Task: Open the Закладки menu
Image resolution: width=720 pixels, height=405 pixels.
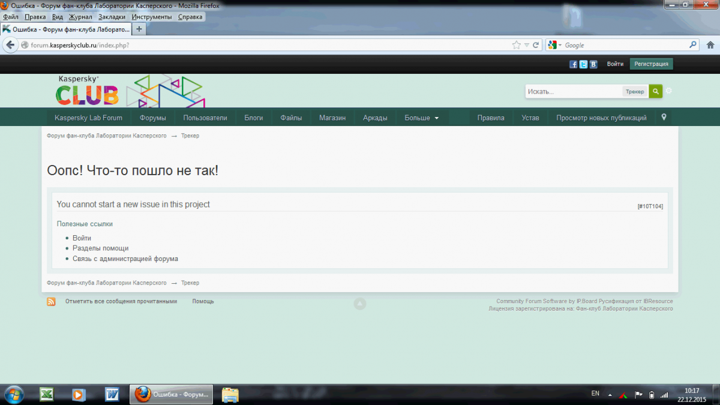Action: (112, 17)
